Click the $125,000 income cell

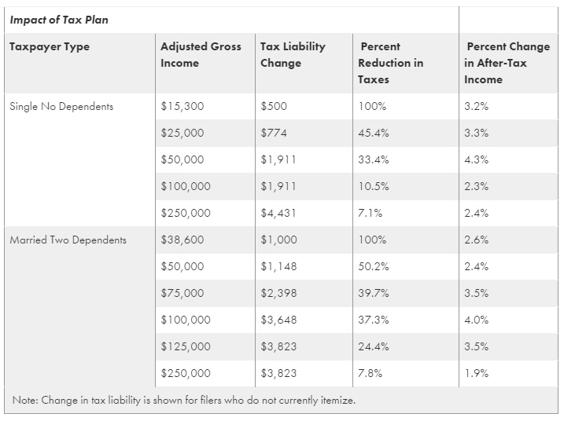(186, 347)
